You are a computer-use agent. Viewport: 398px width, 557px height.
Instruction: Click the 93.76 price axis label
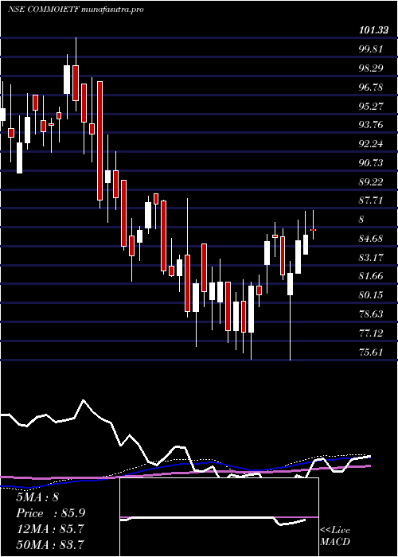pos(371,125)
